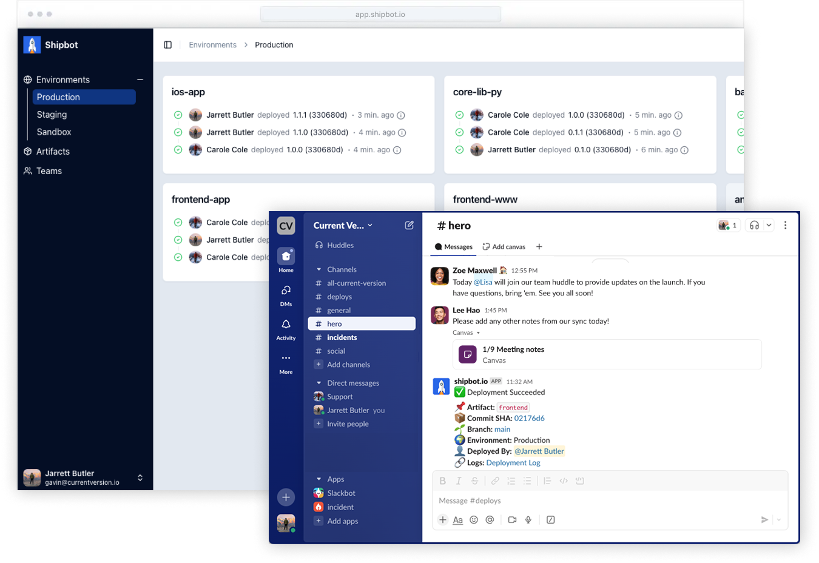Image resolution: width=819 pixels, height=563 pixels.
Task: Select the Staging environment
Action: coord(52,115)
